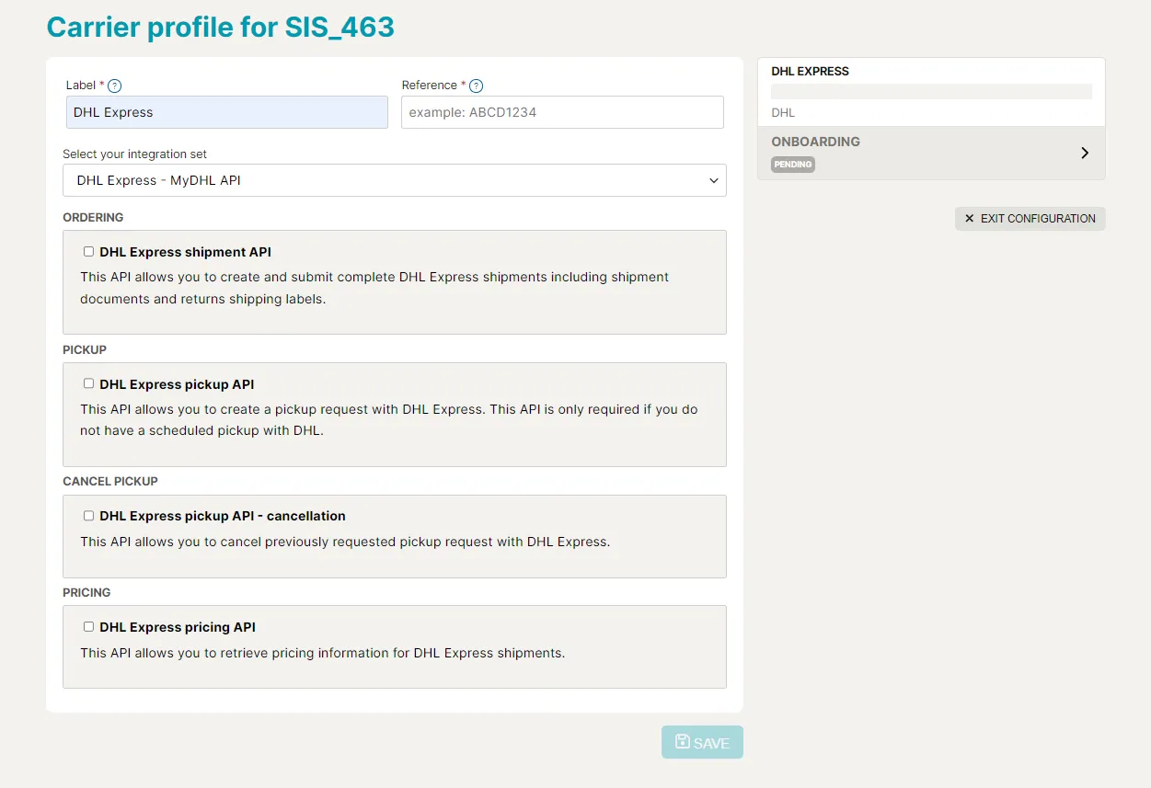Focus the Label field containing DHL Express

tap(226, 112)
